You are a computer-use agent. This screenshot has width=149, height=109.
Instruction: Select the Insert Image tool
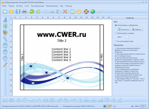(x=5, y=26)
